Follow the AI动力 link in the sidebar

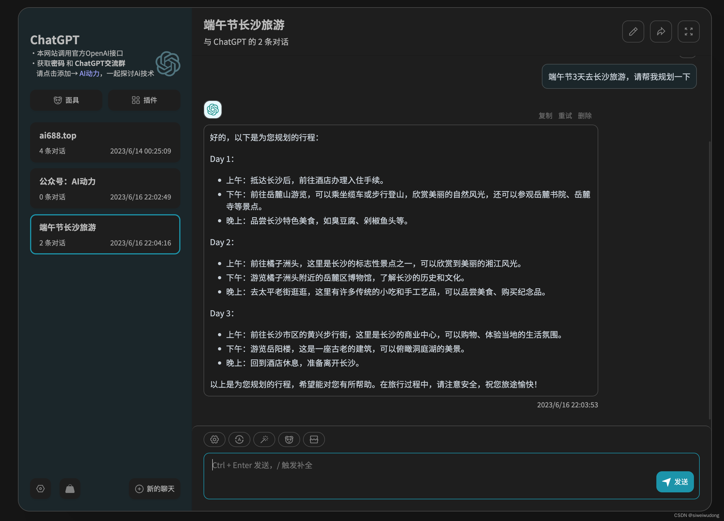[x=89, y=73]
